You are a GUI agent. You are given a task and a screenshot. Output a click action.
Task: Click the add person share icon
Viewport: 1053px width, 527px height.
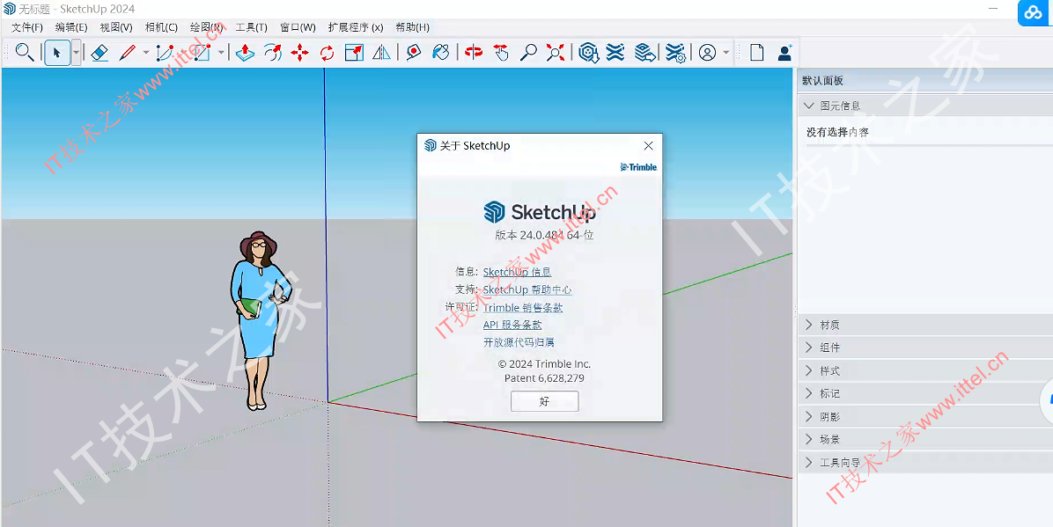pyautogui.click(x=784, y=53)
